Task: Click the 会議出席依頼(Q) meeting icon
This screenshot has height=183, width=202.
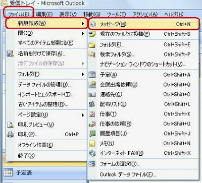Action: pos(92,85)
